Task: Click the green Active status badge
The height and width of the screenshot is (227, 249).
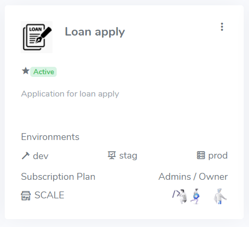Action: click(x=43, y=72)
